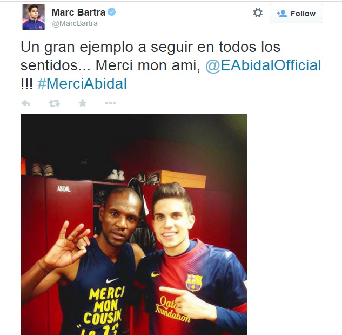Click the 'MERCI MON COUSIN' shirt text in the photo
The height and width of the screenshot is (335, 342).
point(105,305)
